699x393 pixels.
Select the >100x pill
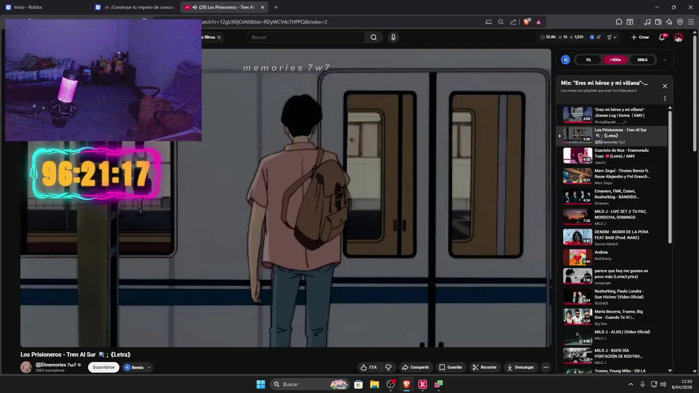tap(615, 59)
